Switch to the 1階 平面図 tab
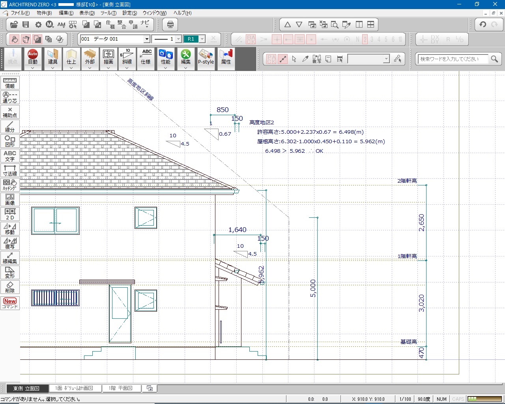Screen dimensions: 505x404 (121, 388)
